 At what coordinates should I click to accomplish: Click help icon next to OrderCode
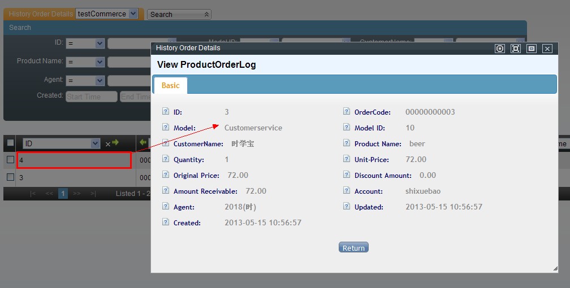347,112
